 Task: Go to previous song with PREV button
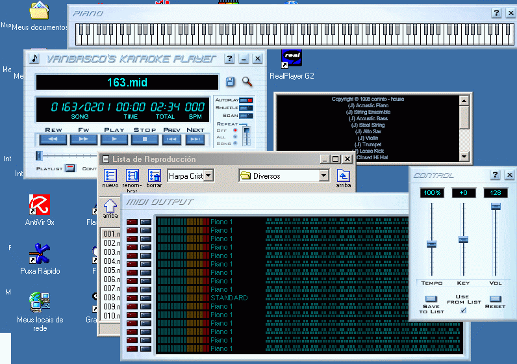pyautogui.click(x=171, y=139)
